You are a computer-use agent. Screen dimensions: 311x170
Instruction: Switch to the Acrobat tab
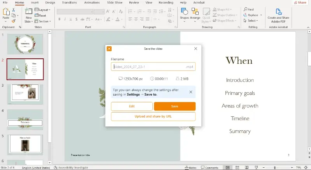tap(199, 3)
